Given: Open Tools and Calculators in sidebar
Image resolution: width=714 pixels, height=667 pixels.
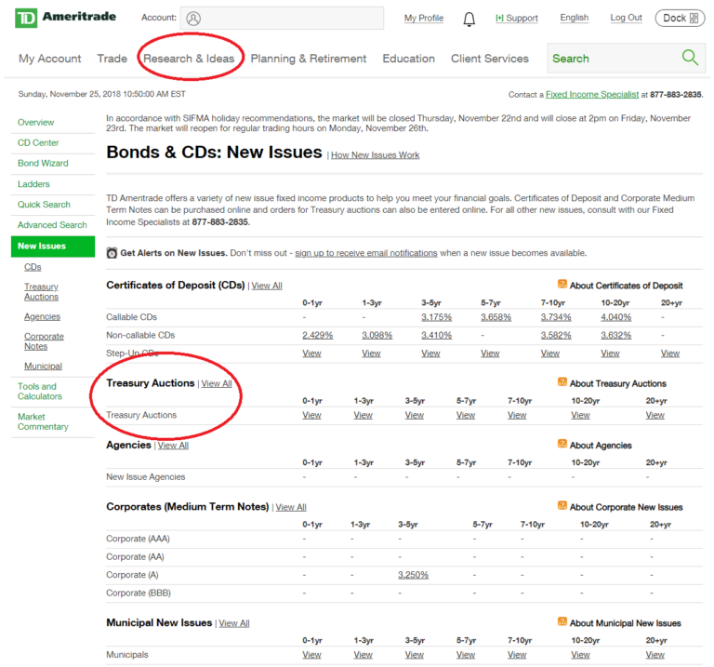Looking at the screenshot, I should (40, 392).
